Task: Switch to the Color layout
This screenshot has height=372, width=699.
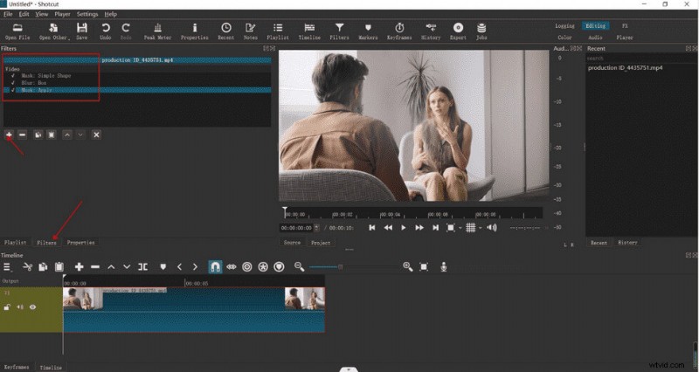Action: point(564,38)
